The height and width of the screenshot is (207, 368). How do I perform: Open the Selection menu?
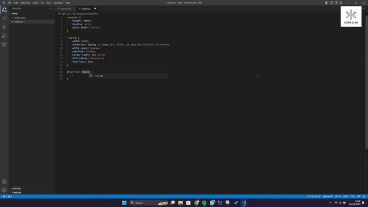click(25, 3)
